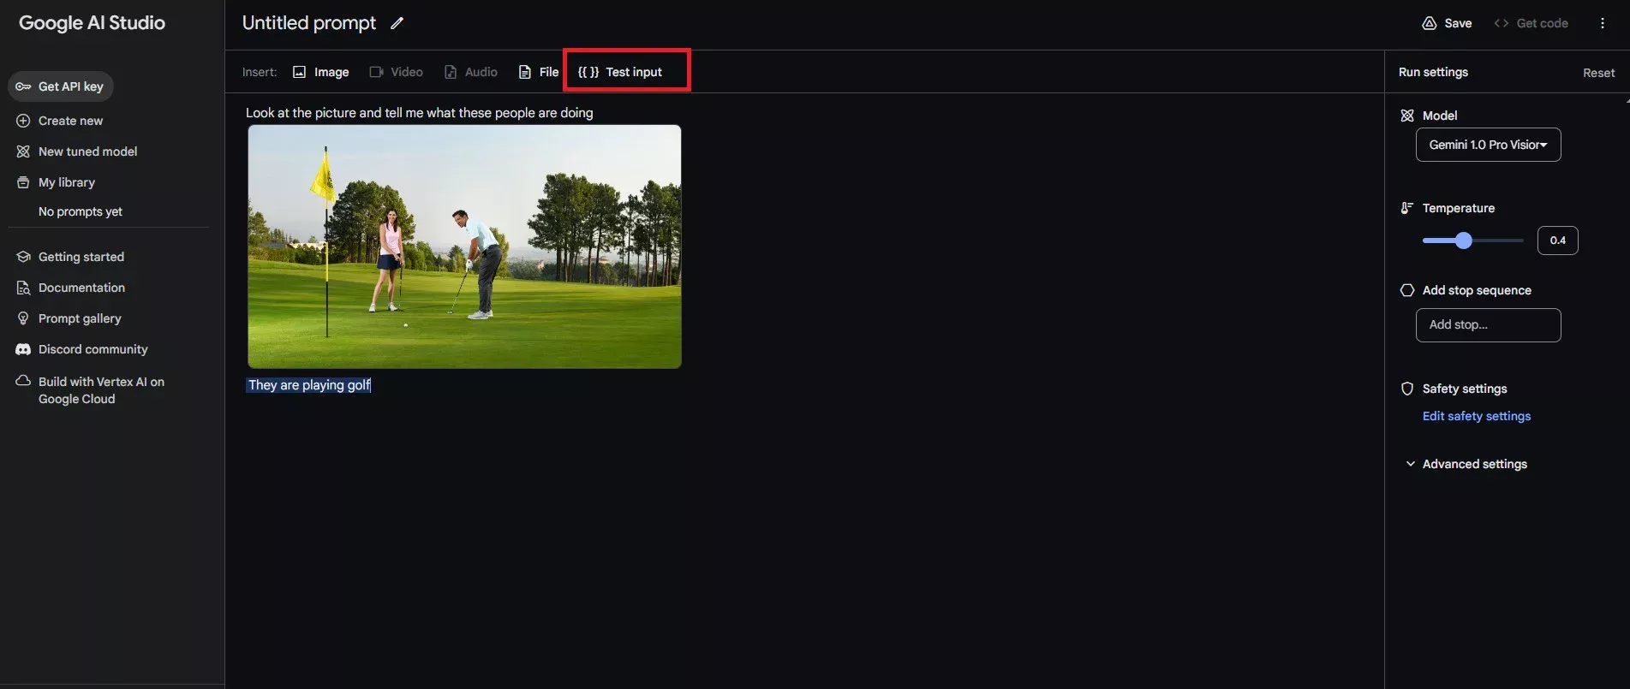Save the prompt
This screenshot has width=1630, height=689.
1447,23
